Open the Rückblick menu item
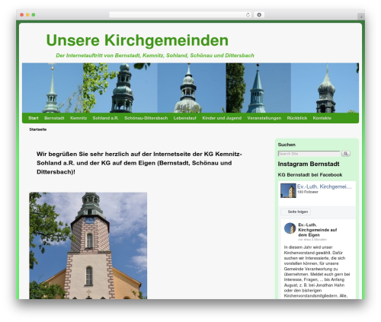This screenshot has width=381, height=322. [x=297, y=118]
